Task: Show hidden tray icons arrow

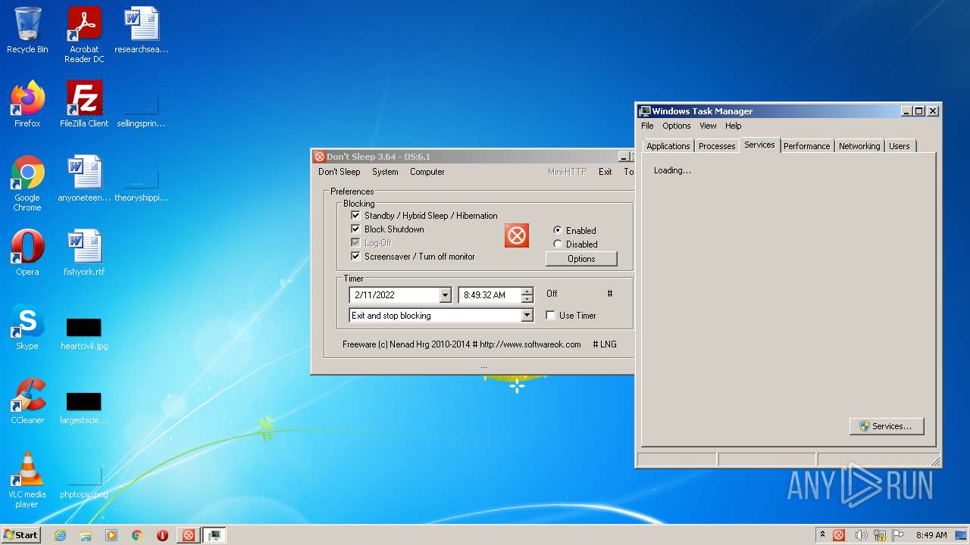Action: pyautogui.click(x=822, y=535)
